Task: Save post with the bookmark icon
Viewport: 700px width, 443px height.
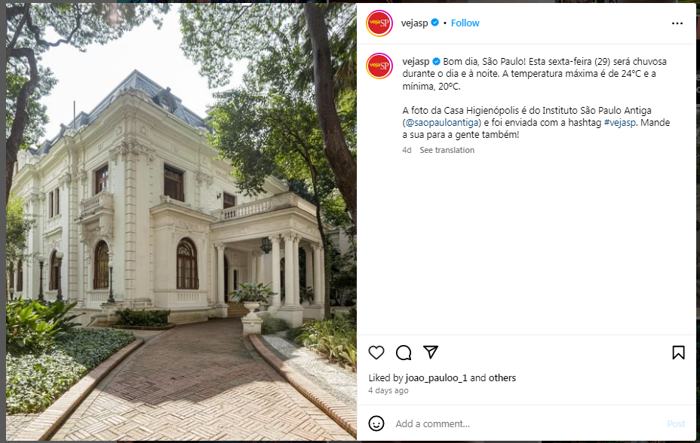Action: point(678,353)
